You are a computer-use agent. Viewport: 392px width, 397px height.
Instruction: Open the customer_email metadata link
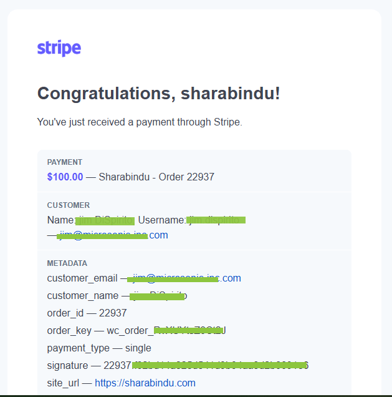tap(184, 278)
